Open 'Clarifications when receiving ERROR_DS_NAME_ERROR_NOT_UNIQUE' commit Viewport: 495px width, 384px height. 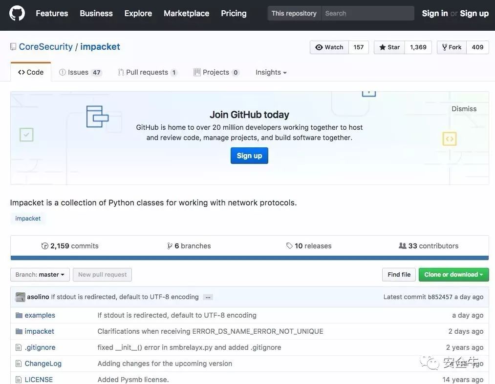[x=210, y=331]
